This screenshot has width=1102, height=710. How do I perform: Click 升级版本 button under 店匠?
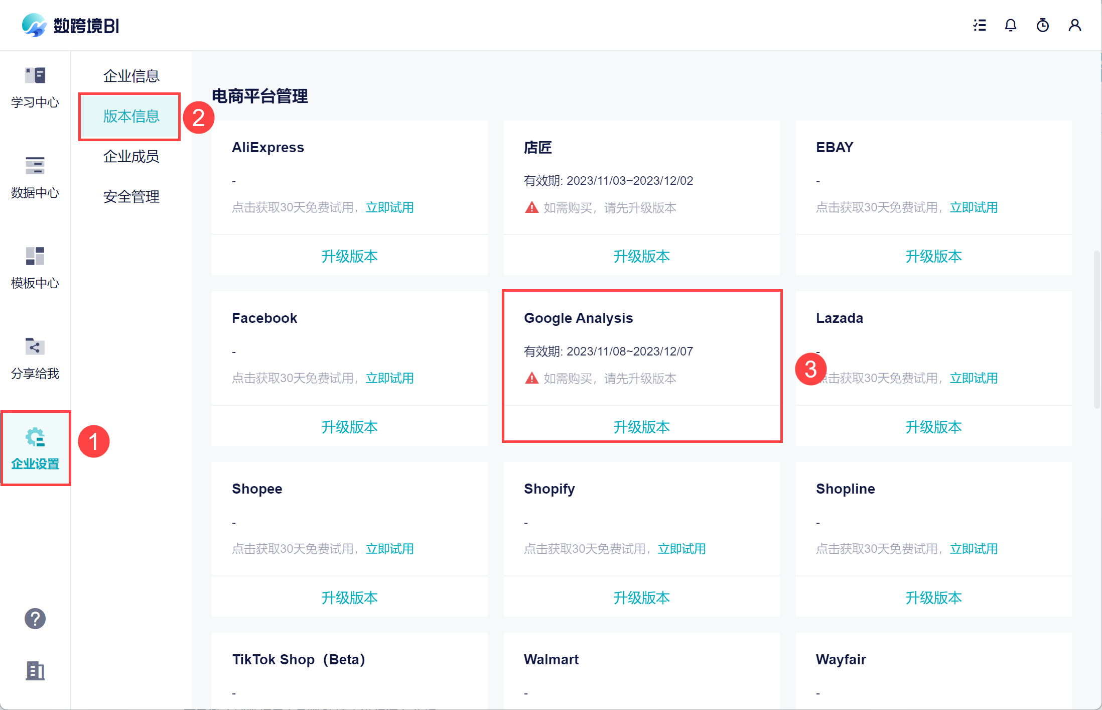pos(641,256)
